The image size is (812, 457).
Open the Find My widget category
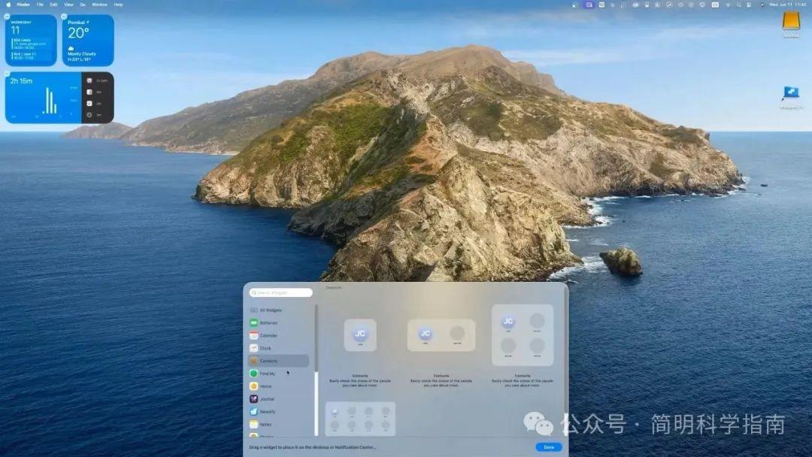coord(271,374)
